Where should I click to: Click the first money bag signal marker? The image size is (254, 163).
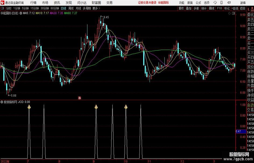click(29, 107)
